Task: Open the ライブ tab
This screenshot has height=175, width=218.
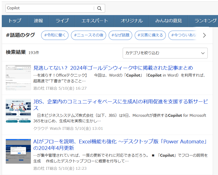Action: [x=62, y=21]
